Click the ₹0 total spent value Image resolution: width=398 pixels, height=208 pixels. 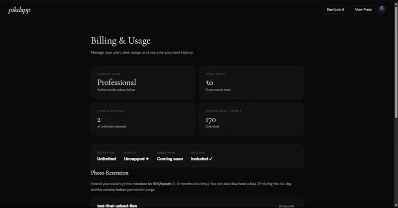coord(209,83)
